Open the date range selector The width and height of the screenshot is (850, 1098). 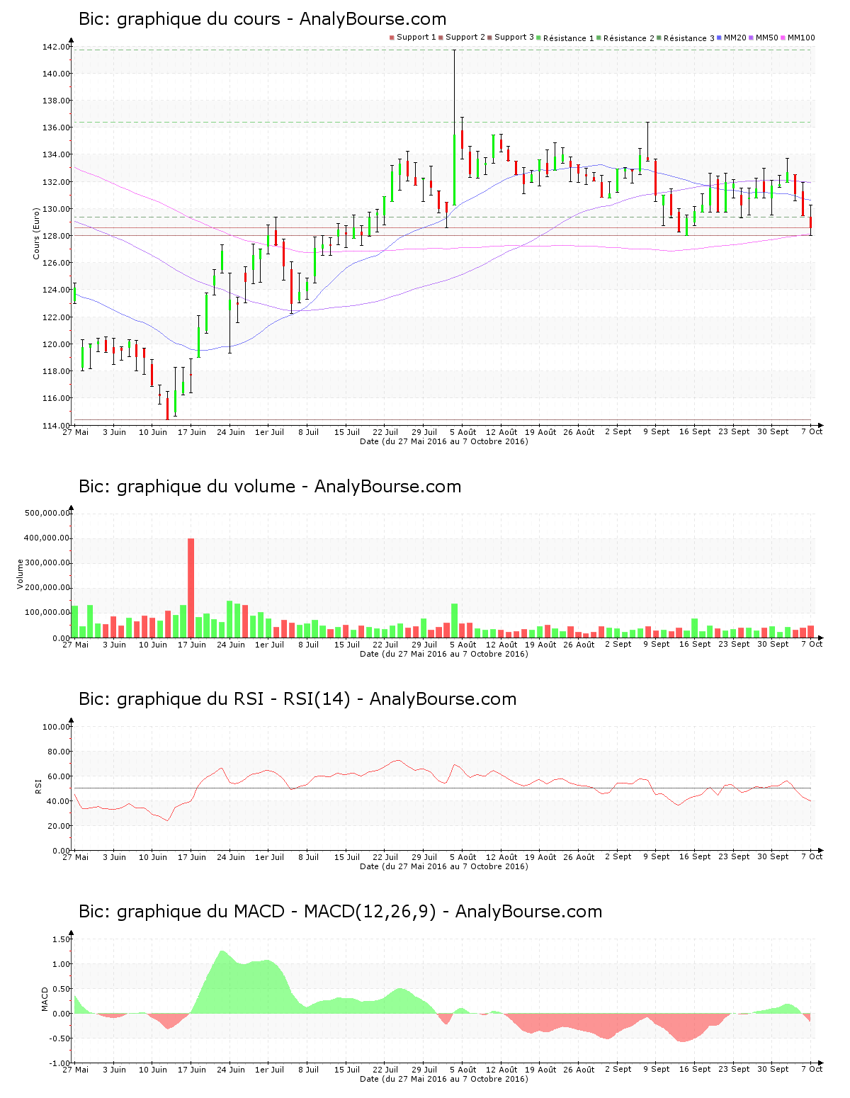[443, 441]
